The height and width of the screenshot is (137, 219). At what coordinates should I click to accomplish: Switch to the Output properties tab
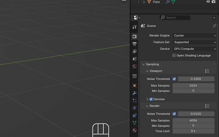pos(135,44)
